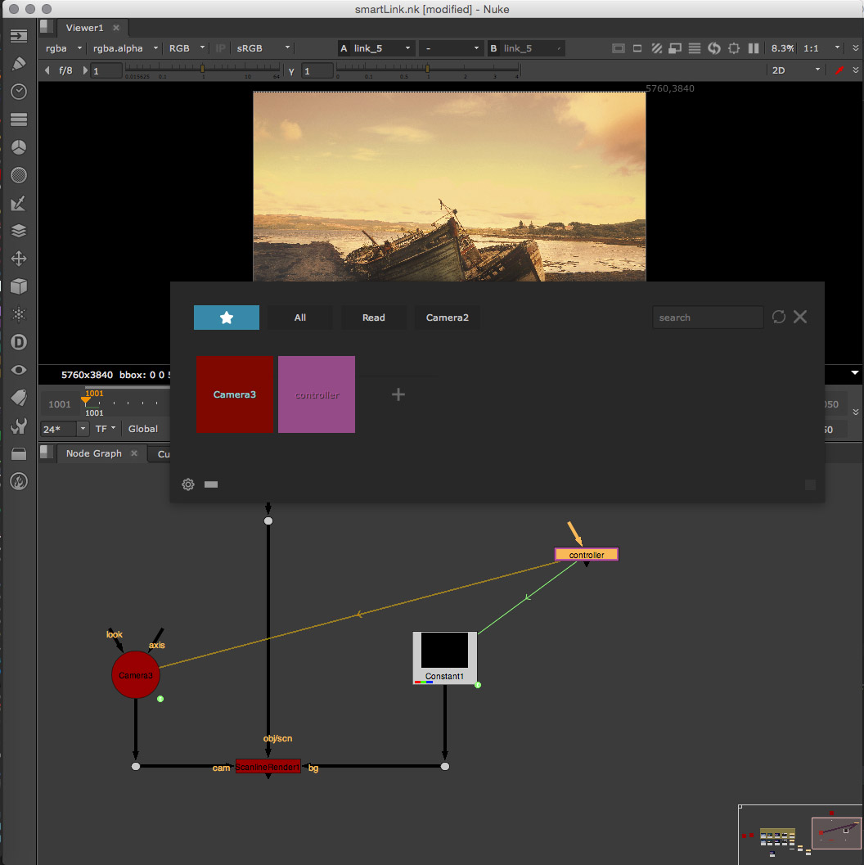Open the Transform nodes arrows icon

pos(19,259)
